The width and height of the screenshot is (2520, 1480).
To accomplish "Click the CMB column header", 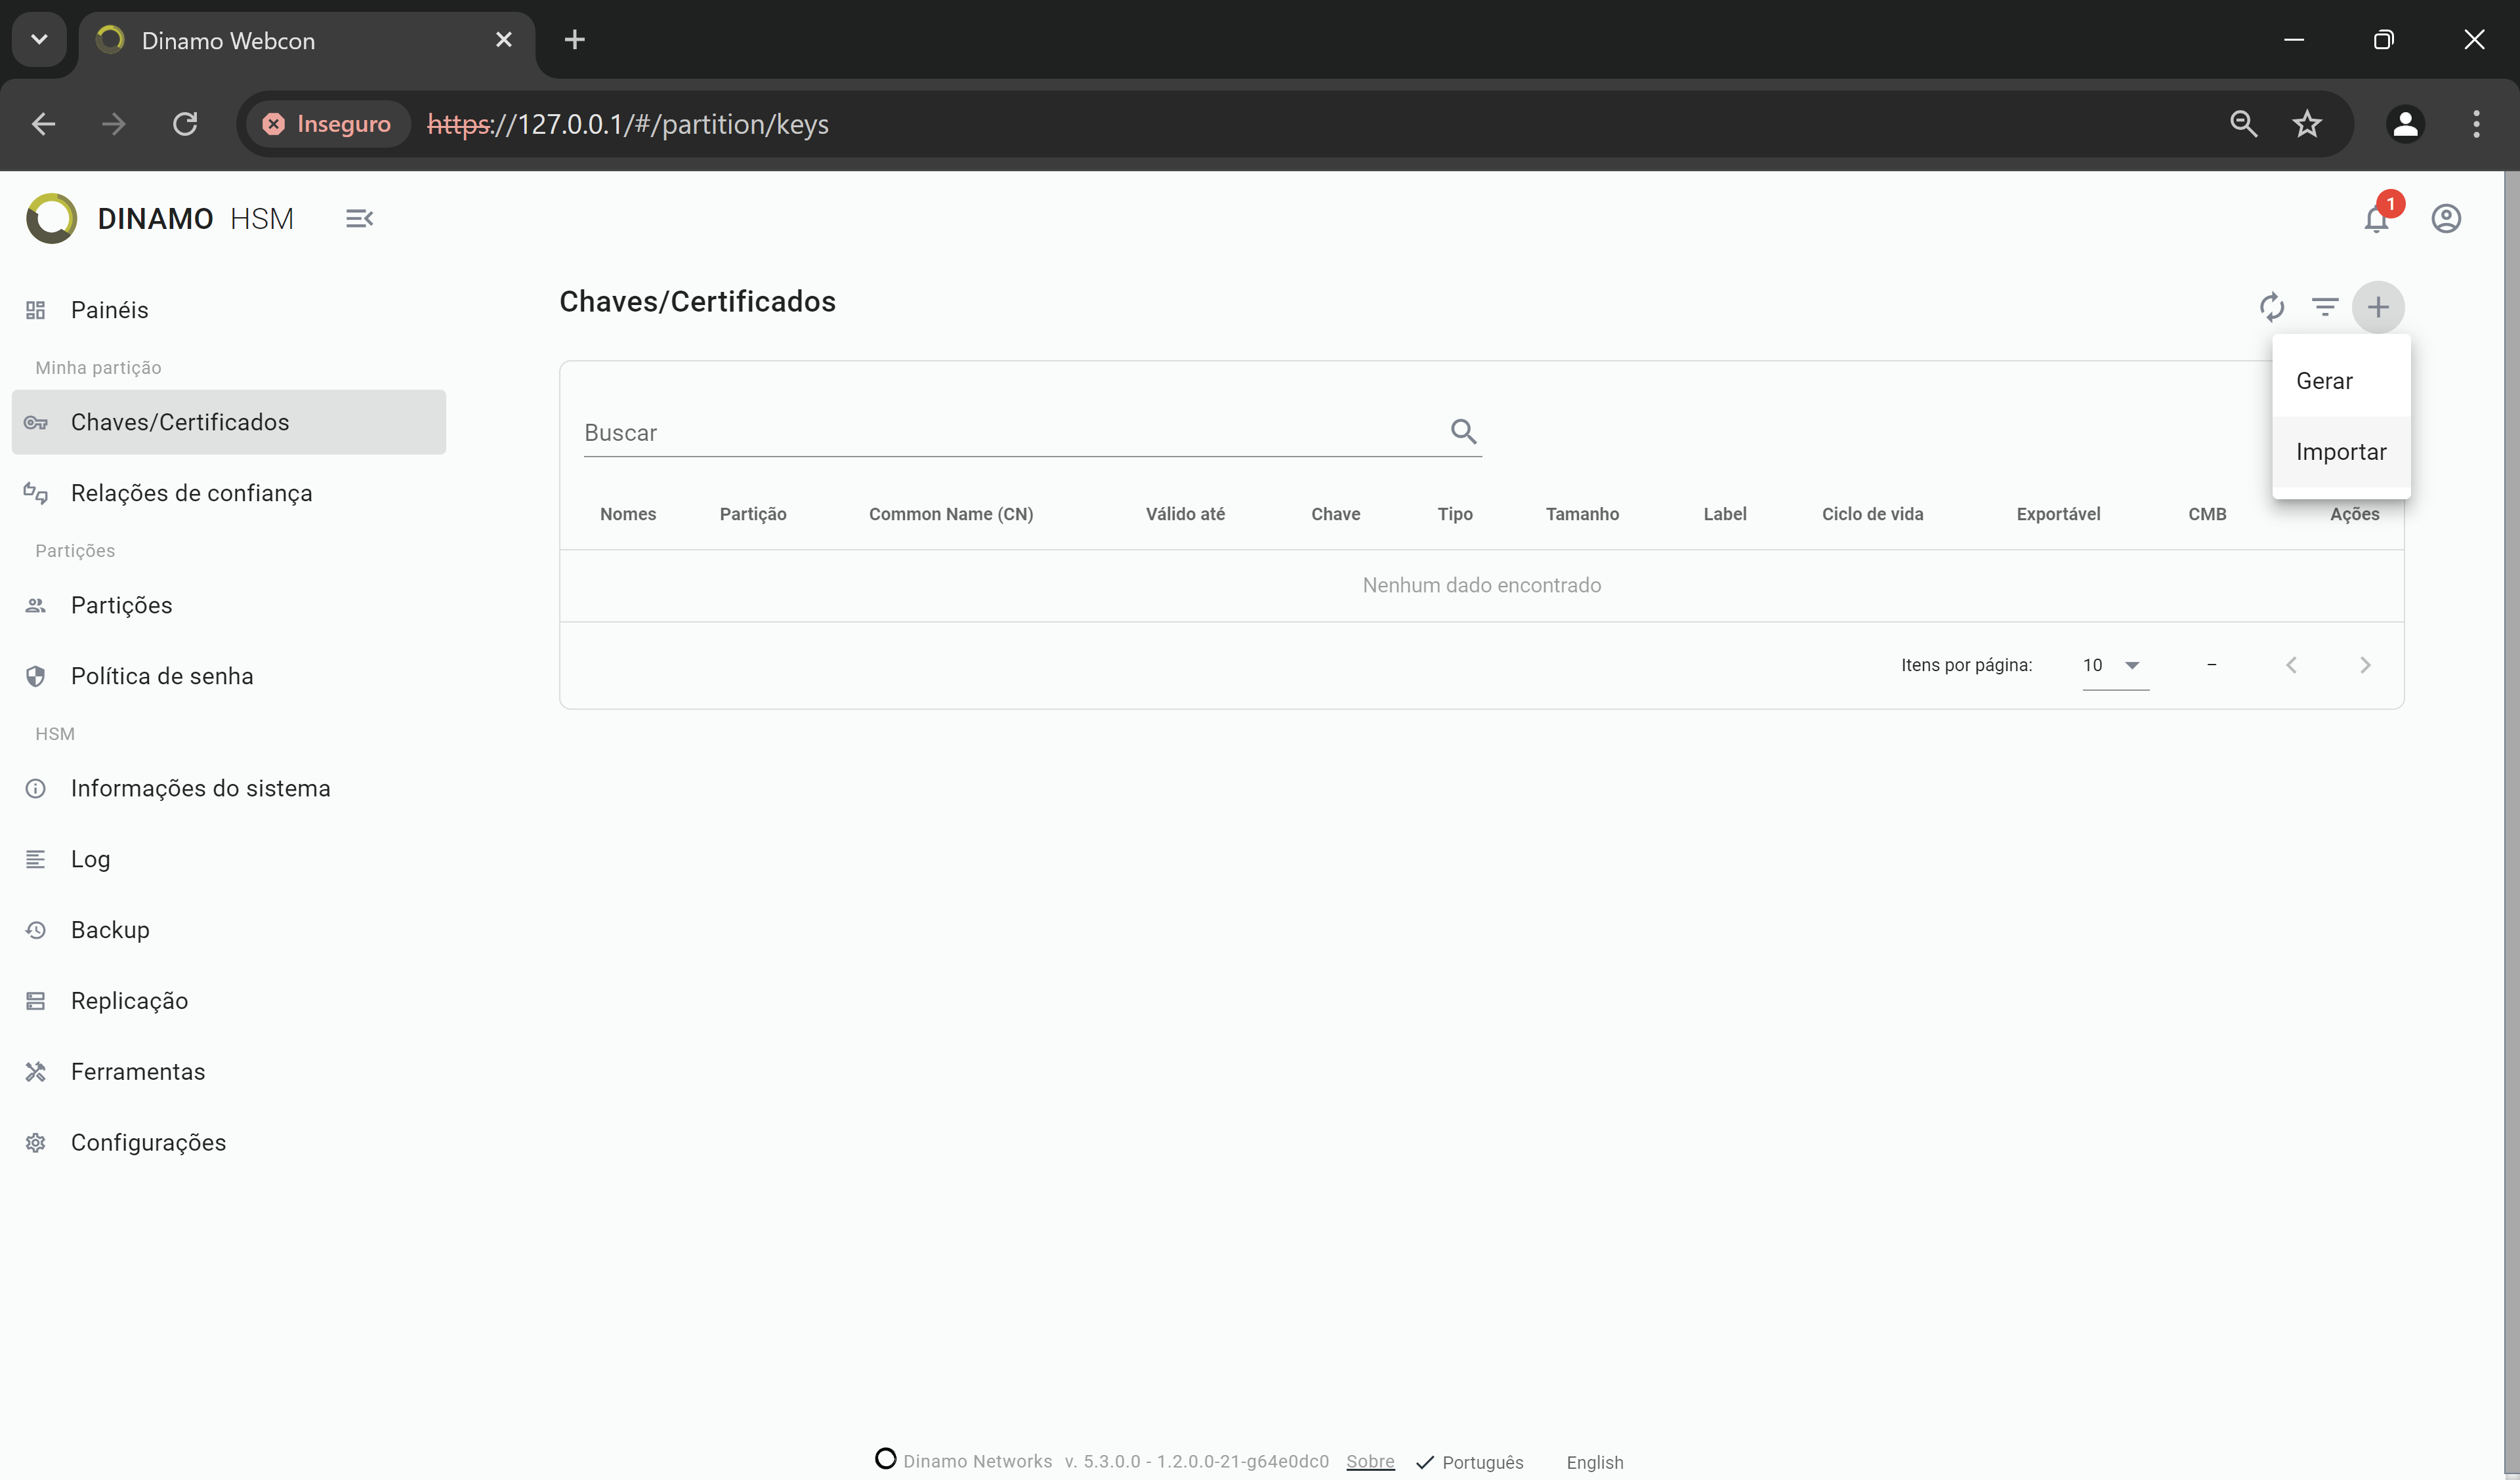I will [2207, 514].
